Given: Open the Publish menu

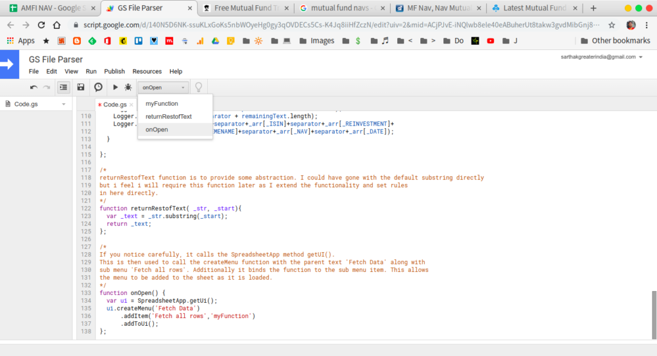Looking at the screenshot, I should [x=114, y=72].
